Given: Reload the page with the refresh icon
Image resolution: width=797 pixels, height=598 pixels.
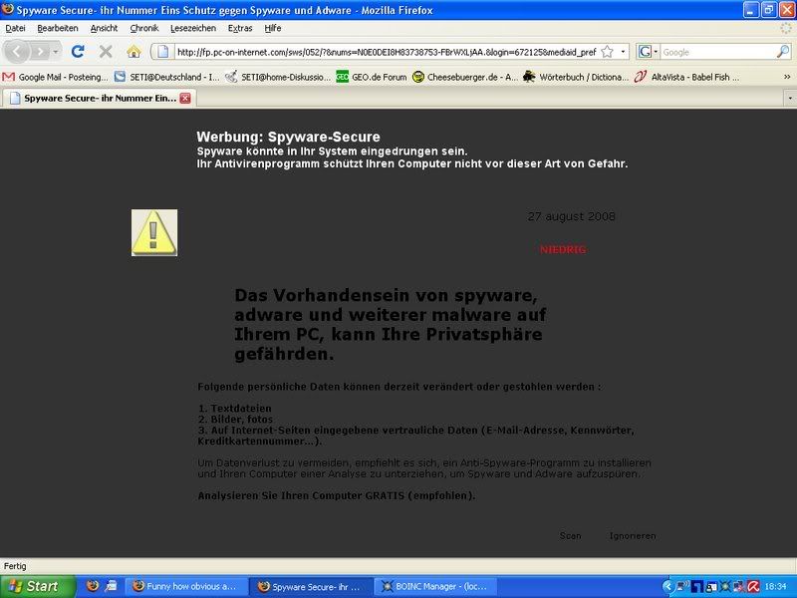Looking at the screenshot, I should [x=78, y=52].
